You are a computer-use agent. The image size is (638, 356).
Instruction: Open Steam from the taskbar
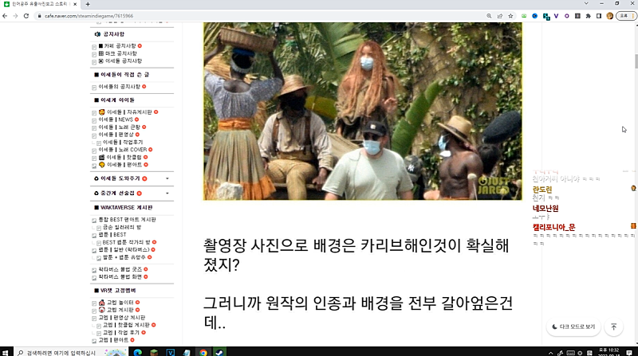click(219, 352)
